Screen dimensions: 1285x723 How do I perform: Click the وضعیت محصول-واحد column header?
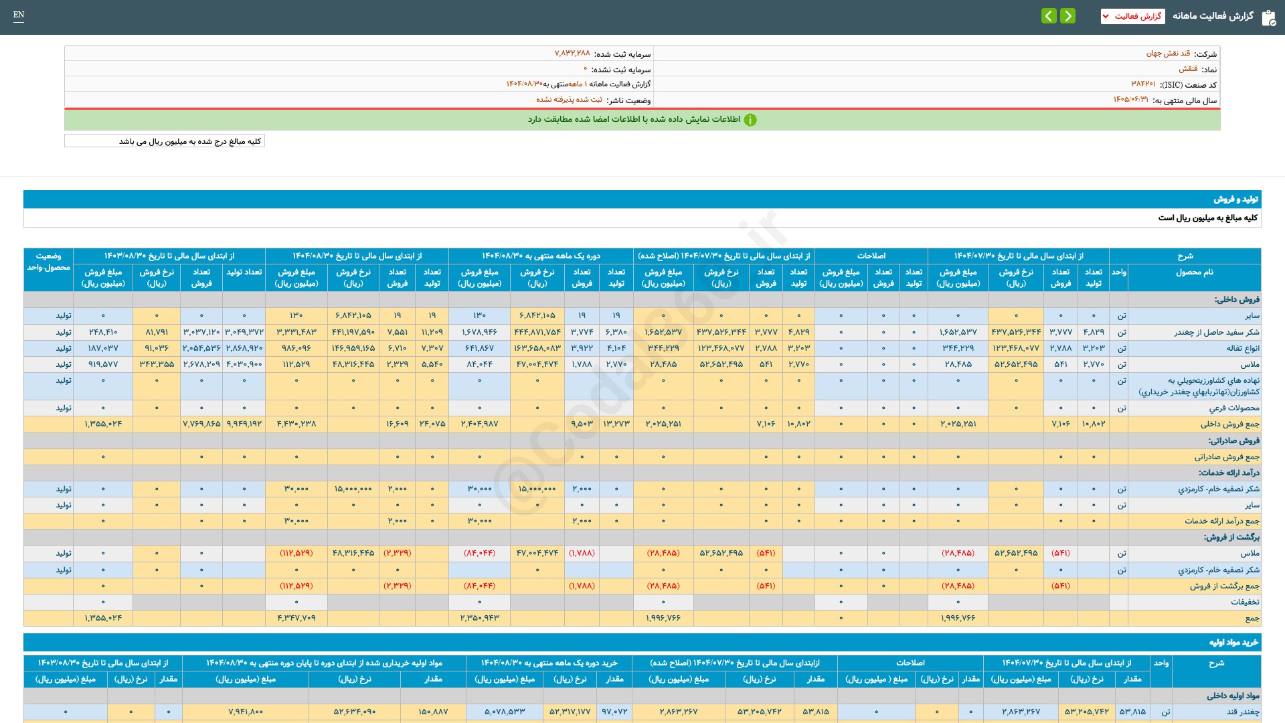48,262
